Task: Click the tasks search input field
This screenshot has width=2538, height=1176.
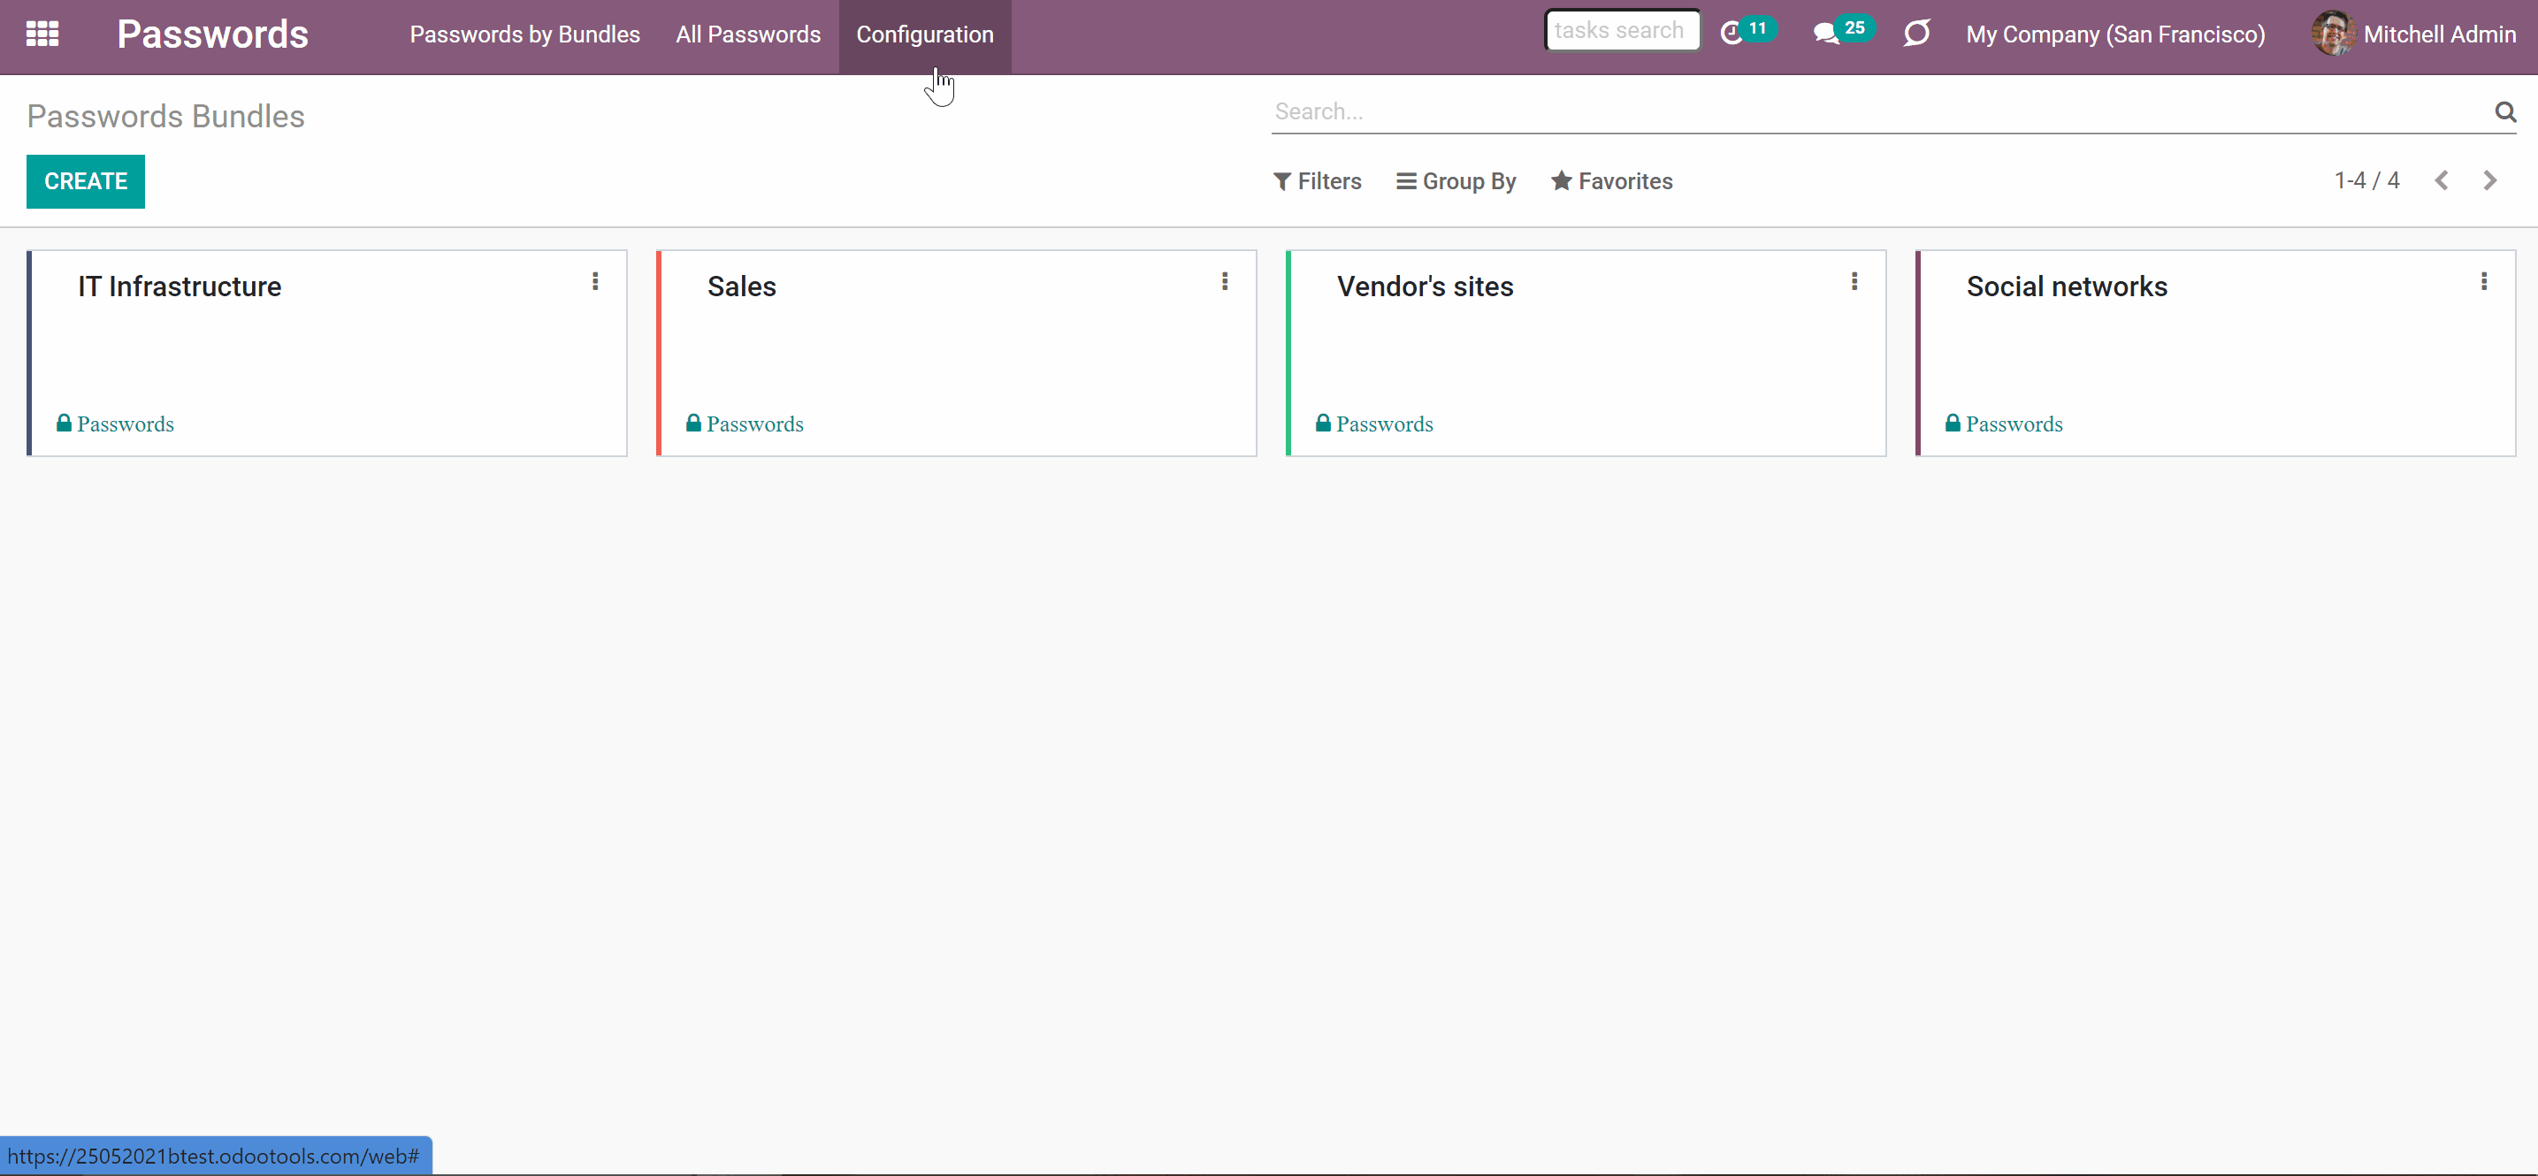Action: [x=1622, y=31]
